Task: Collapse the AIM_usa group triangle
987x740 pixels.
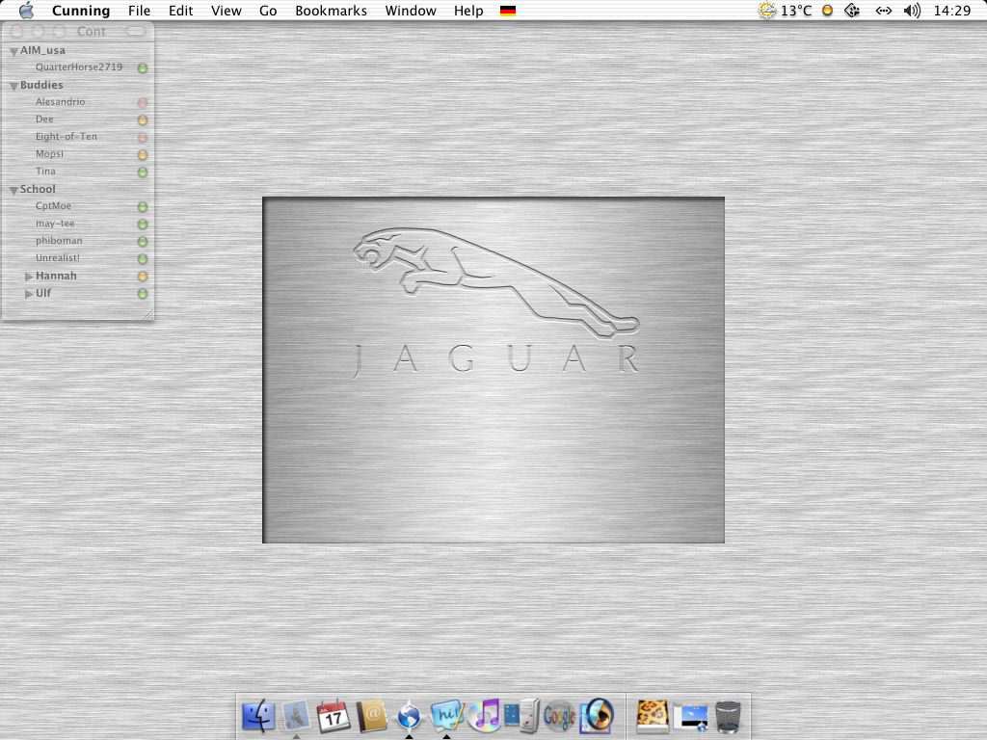Action: coord(13,52)
